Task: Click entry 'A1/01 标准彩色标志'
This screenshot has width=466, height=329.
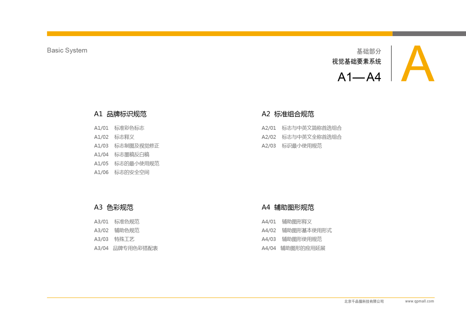Action: (x=119, y=128)
